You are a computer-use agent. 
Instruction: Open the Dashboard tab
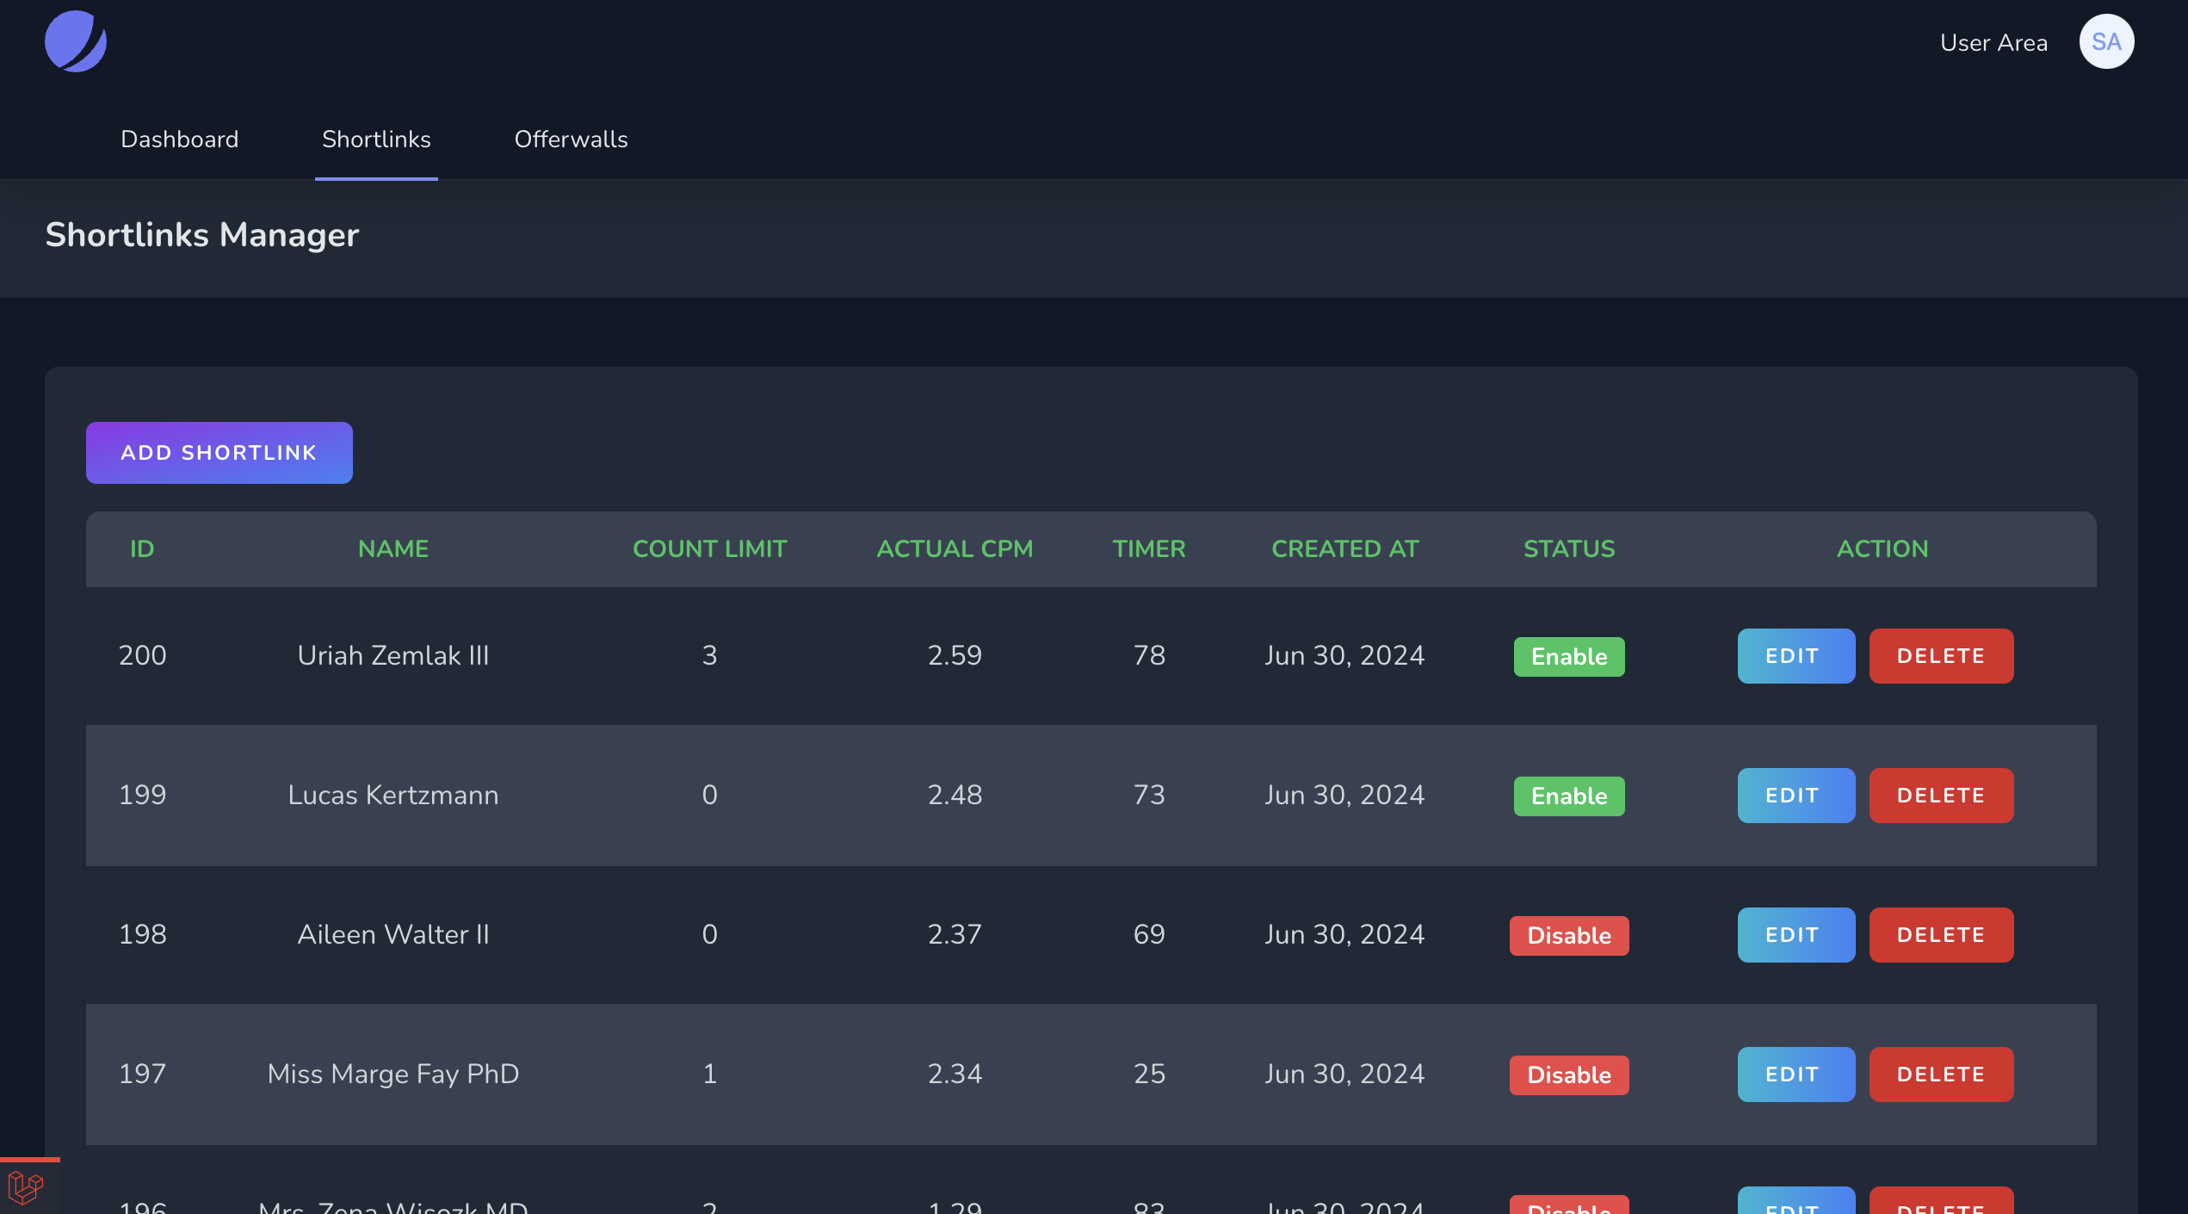point(179,139)
